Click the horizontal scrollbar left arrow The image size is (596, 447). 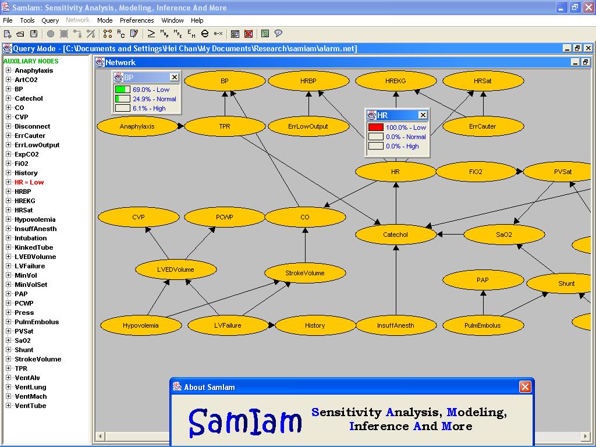click(x=100, y=436)
